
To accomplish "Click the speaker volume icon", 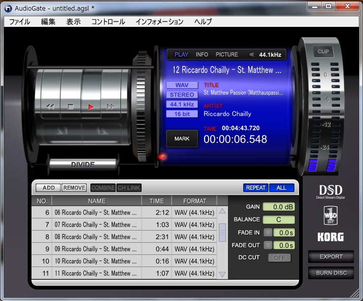I will coord(252,55).
